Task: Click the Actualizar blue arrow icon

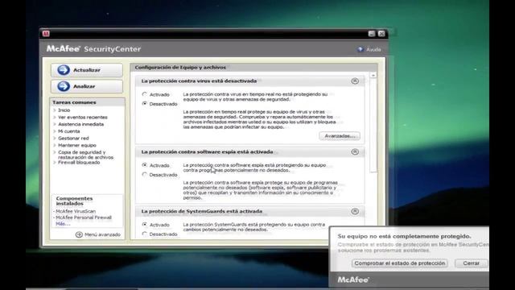Action: click(64, 70)
